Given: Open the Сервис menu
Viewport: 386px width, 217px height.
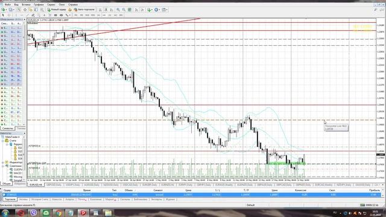Looking at the screenshot, I should click(x=51, y=4).
